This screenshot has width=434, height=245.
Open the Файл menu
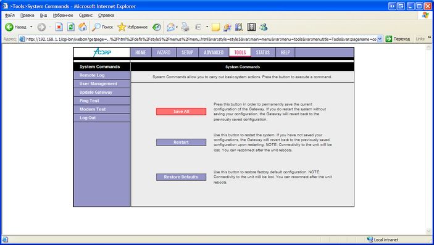click(x=10, y=15)
